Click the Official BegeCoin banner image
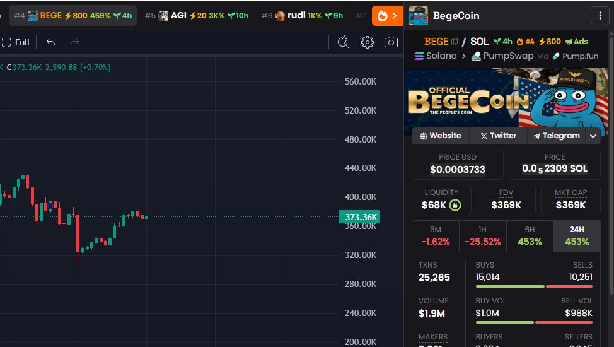The height and width of the screenshot is (347, 614). (506, 97)
